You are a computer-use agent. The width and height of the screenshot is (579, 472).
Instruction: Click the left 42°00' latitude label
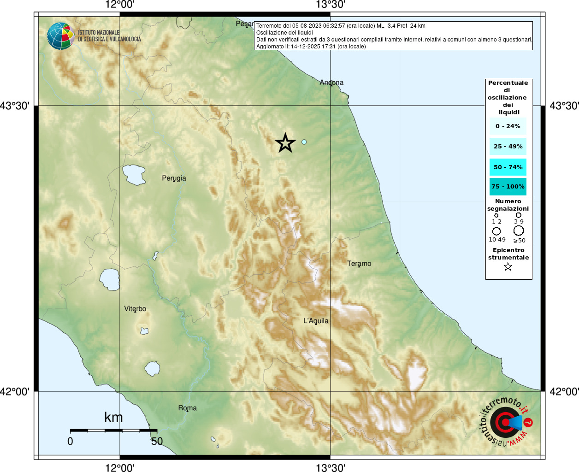(15, 391)
